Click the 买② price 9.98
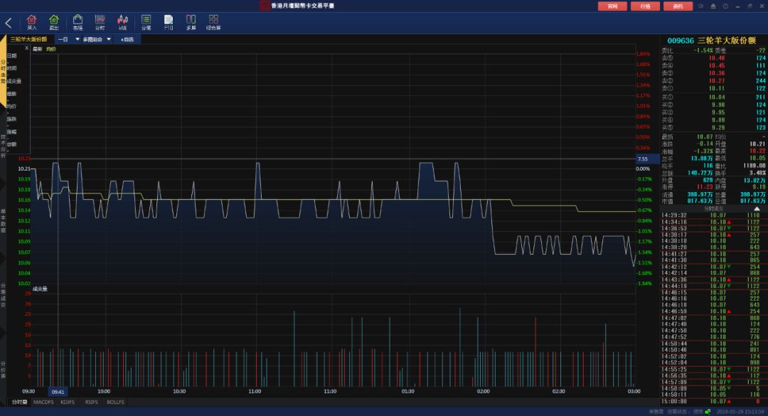Viewport: 768px width, 416px height. [x=718, y=105]
